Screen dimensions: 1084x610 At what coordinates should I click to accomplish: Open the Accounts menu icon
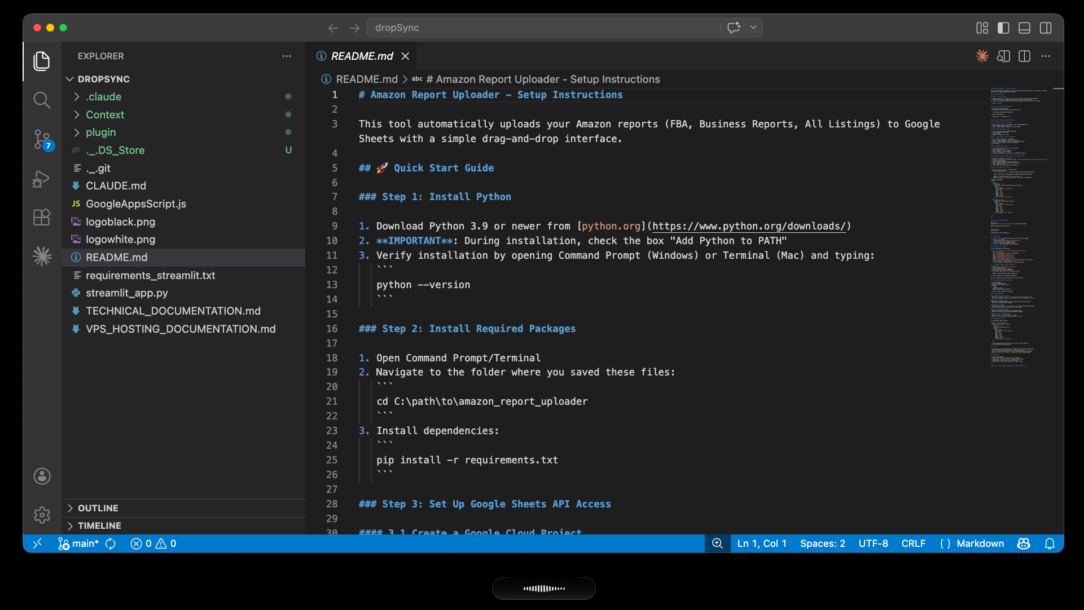tap(42, 476)
